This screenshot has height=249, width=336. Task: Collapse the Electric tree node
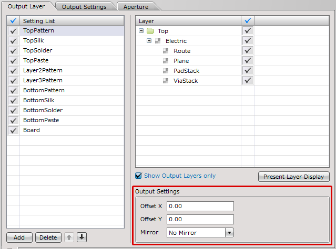(x=149, y=41)
